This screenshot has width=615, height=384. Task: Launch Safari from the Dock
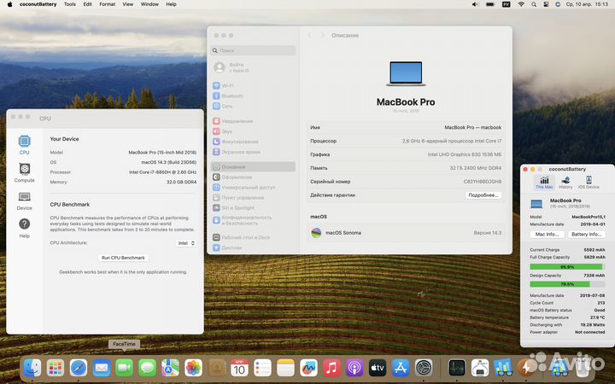[79, 368]
